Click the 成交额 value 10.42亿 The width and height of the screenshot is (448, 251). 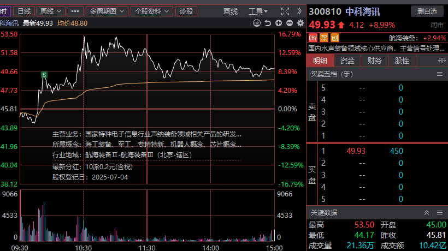pyautogui.click(x=433, y=246)
